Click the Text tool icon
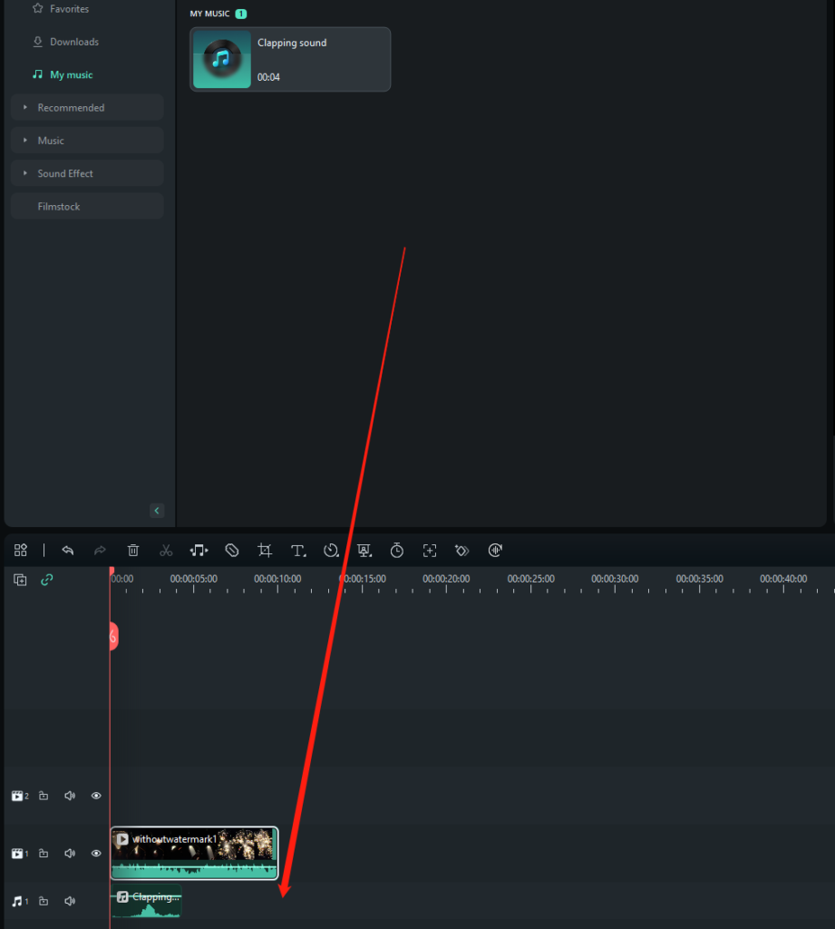Viewport: 835px width, 929px height. [x=297, y=550]
